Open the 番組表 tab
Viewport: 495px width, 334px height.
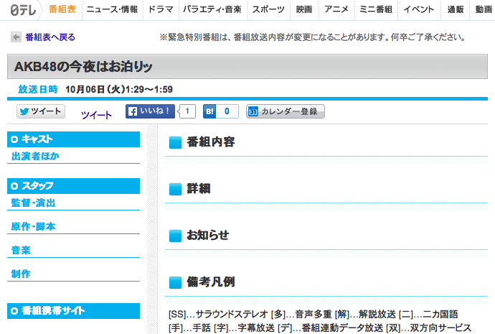click(62, 9)
